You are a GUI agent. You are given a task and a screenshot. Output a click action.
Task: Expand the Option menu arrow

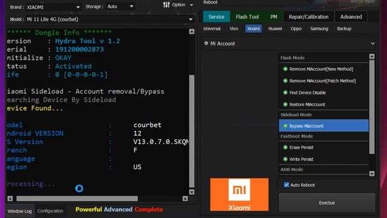coord(191,5)
